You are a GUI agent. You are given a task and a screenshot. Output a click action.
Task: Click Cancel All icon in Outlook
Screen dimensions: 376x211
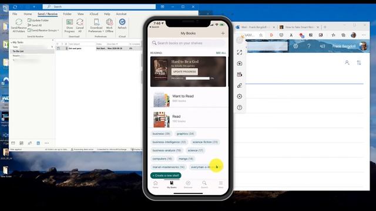(80, 26)
